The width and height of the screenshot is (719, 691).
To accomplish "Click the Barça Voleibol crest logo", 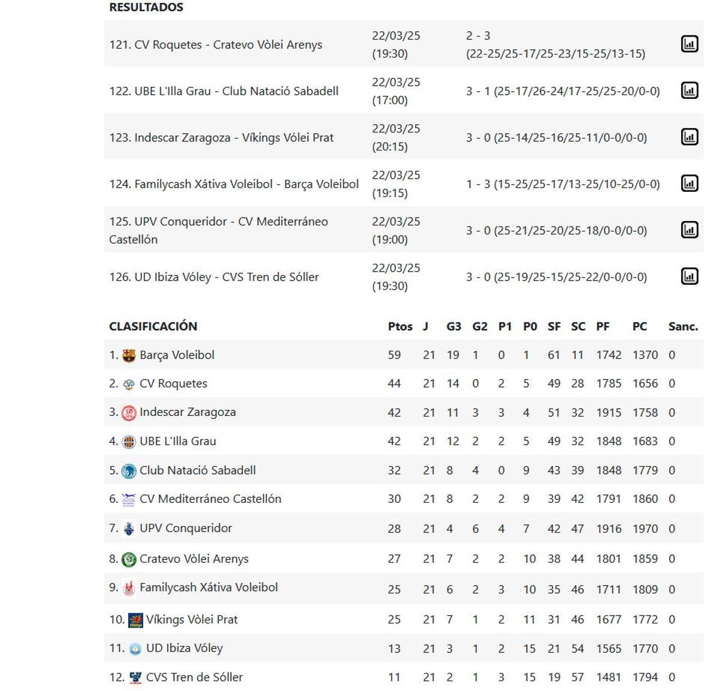I will coord(128,354).
